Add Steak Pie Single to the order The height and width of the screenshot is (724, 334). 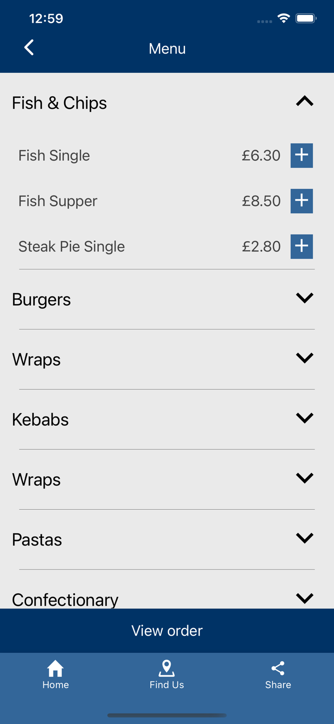[301, 246]
